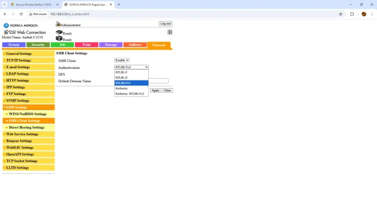
Task: Open a new browser tab with the plus icon
Action: [119, 5]
